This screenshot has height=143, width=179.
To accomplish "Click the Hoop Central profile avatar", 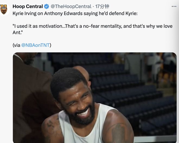I will 4,10.
